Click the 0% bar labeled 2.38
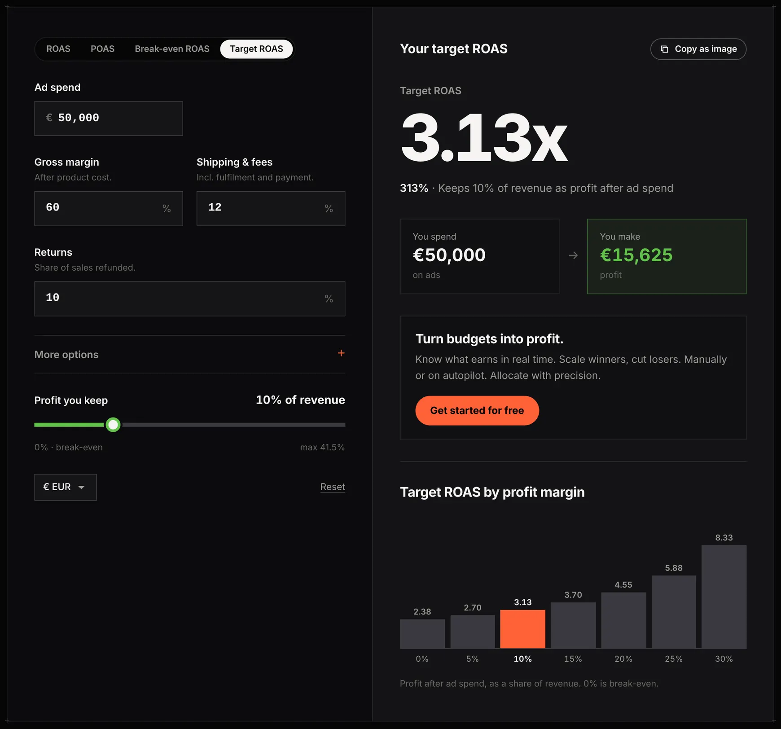The image size is (781, 729). click(x=422, y=634)
